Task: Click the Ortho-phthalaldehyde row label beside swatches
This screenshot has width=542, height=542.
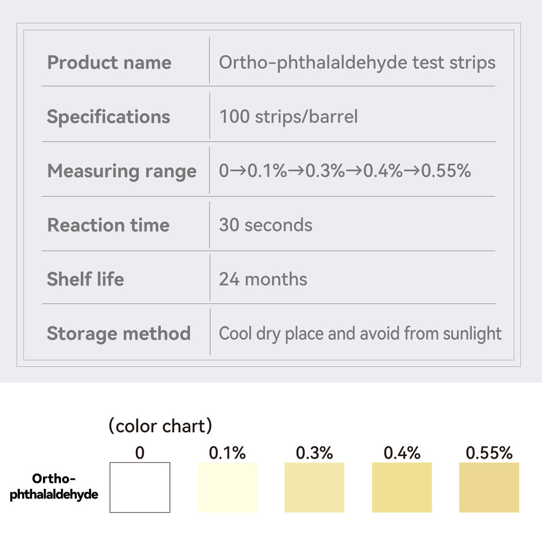Action: [x=54, y=487]
